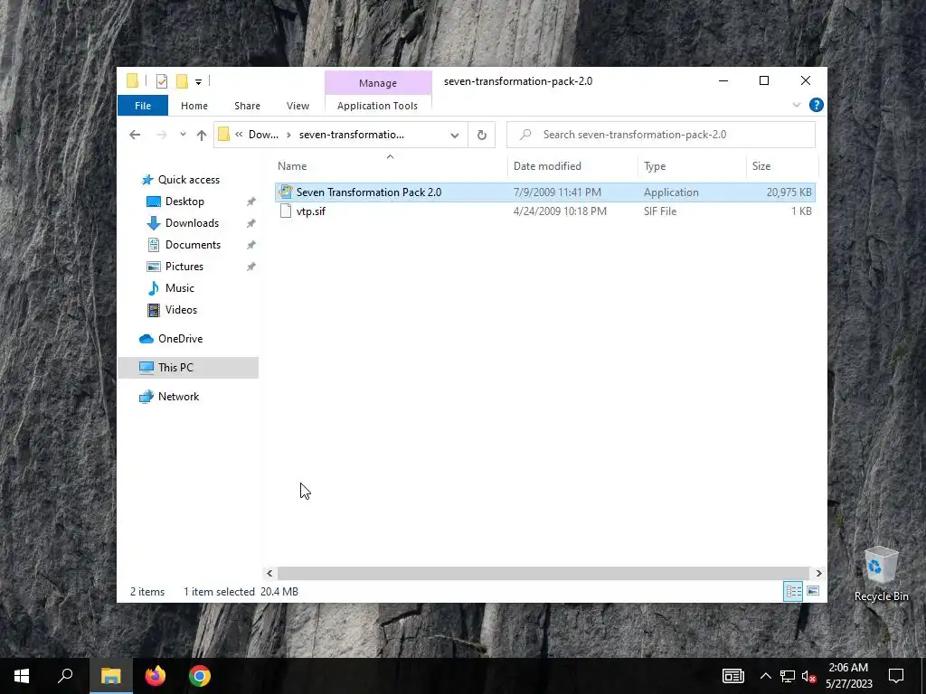Click the pin icon beside Desktop

click(x=251, y=202)
